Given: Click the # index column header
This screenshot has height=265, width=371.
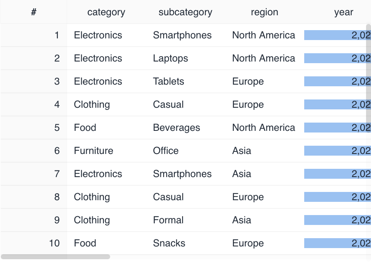Looking at the screenshot, I should (33, 12).
